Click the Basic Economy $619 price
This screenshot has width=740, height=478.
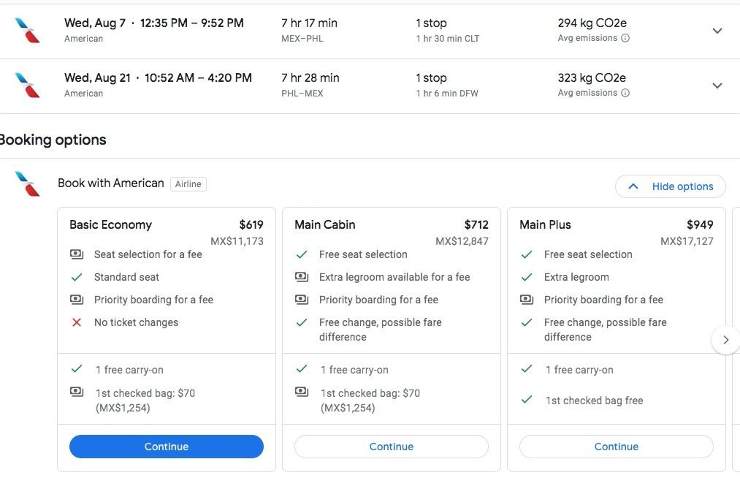point(251,224)
